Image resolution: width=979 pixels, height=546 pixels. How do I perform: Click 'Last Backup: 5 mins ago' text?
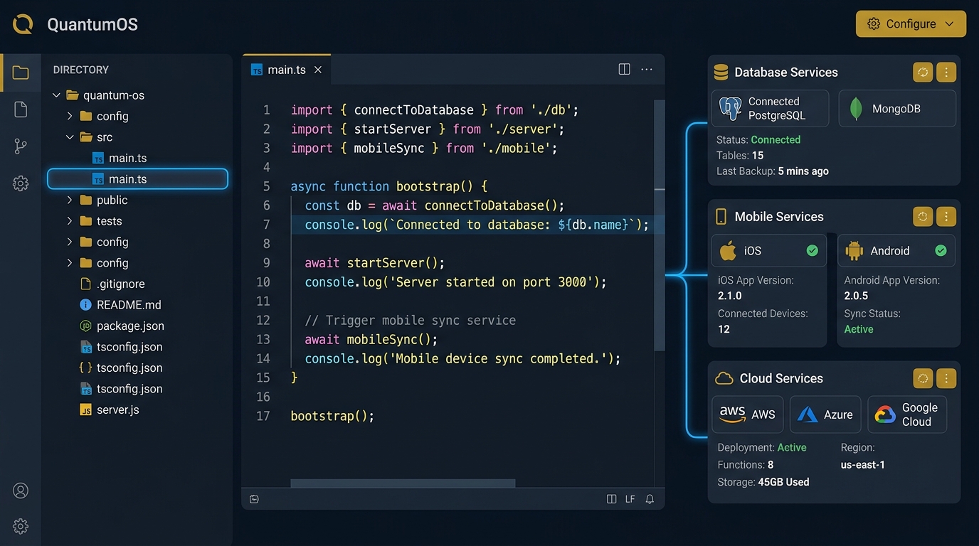773,171
